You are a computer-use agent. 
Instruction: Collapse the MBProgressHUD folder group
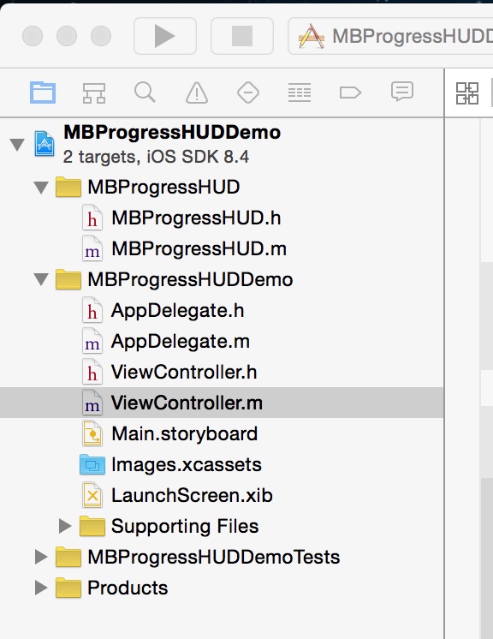click(x=41, y=188)
